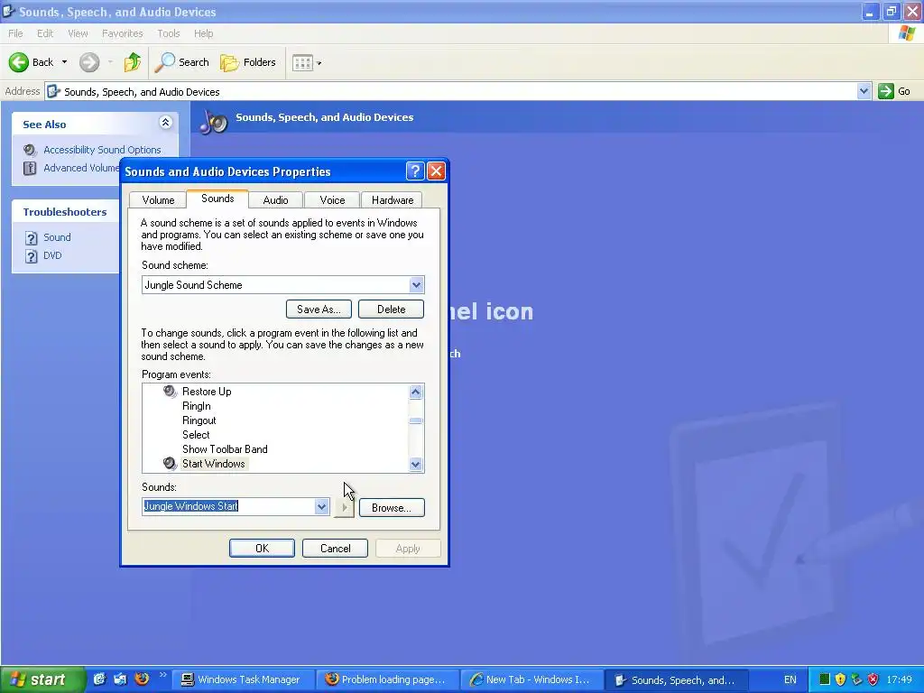Image resolution: width=924 pixels, height=693 pixels.
Task: Click the Start button
Action: click(x=42, y=680)
